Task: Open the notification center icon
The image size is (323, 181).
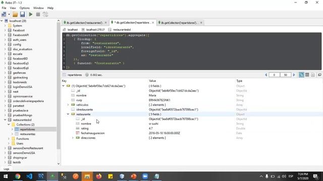Action: pyautogui.click(x=315, y=176)
